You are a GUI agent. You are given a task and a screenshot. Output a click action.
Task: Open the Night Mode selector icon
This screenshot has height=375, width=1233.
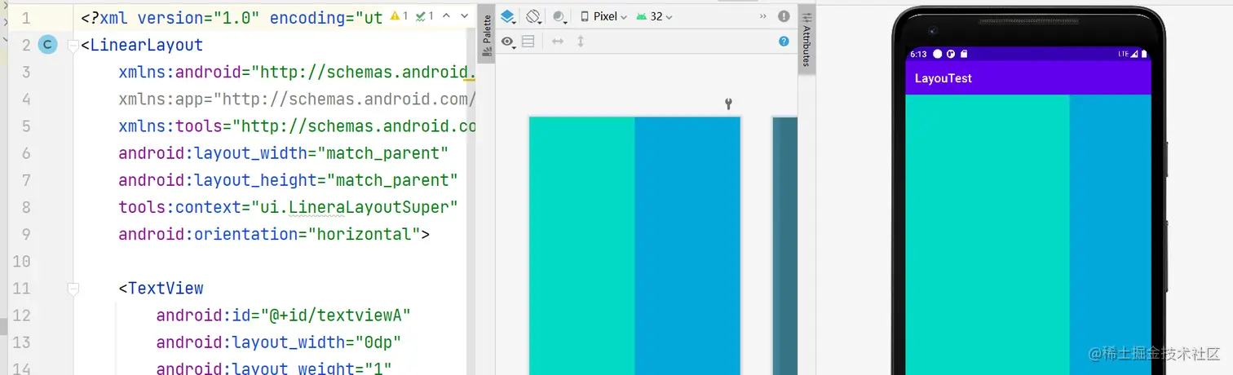[x=559, y=16]
